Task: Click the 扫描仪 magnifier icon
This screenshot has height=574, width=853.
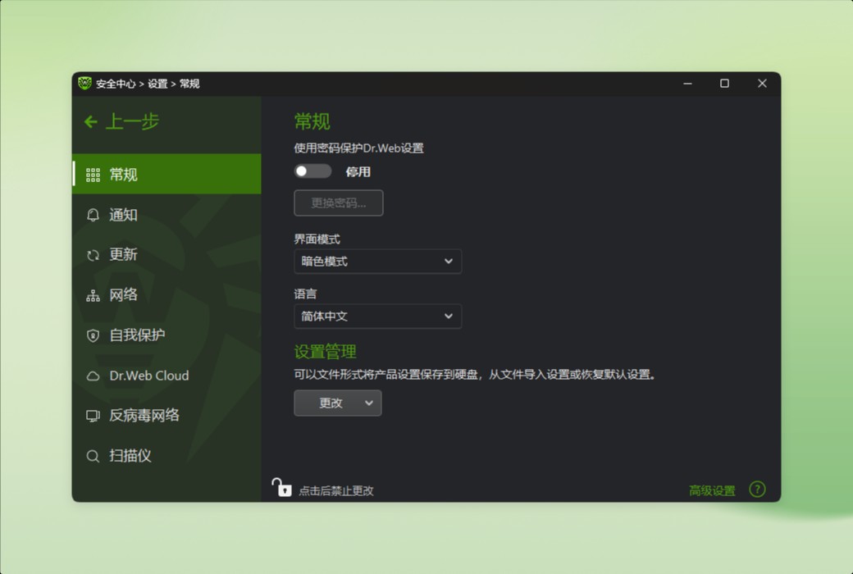Action: click(x=93, y=456)
